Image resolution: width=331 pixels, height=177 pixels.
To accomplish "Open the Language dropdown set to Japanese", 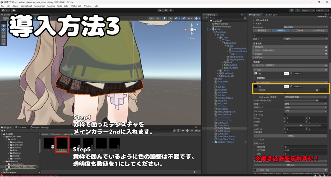I will 305,27.
